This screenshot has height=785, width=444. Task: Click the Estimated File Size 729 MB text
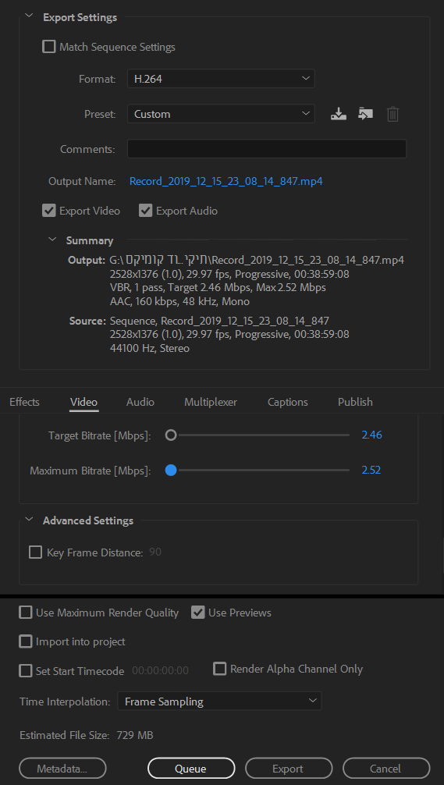(x=87, y=735)
